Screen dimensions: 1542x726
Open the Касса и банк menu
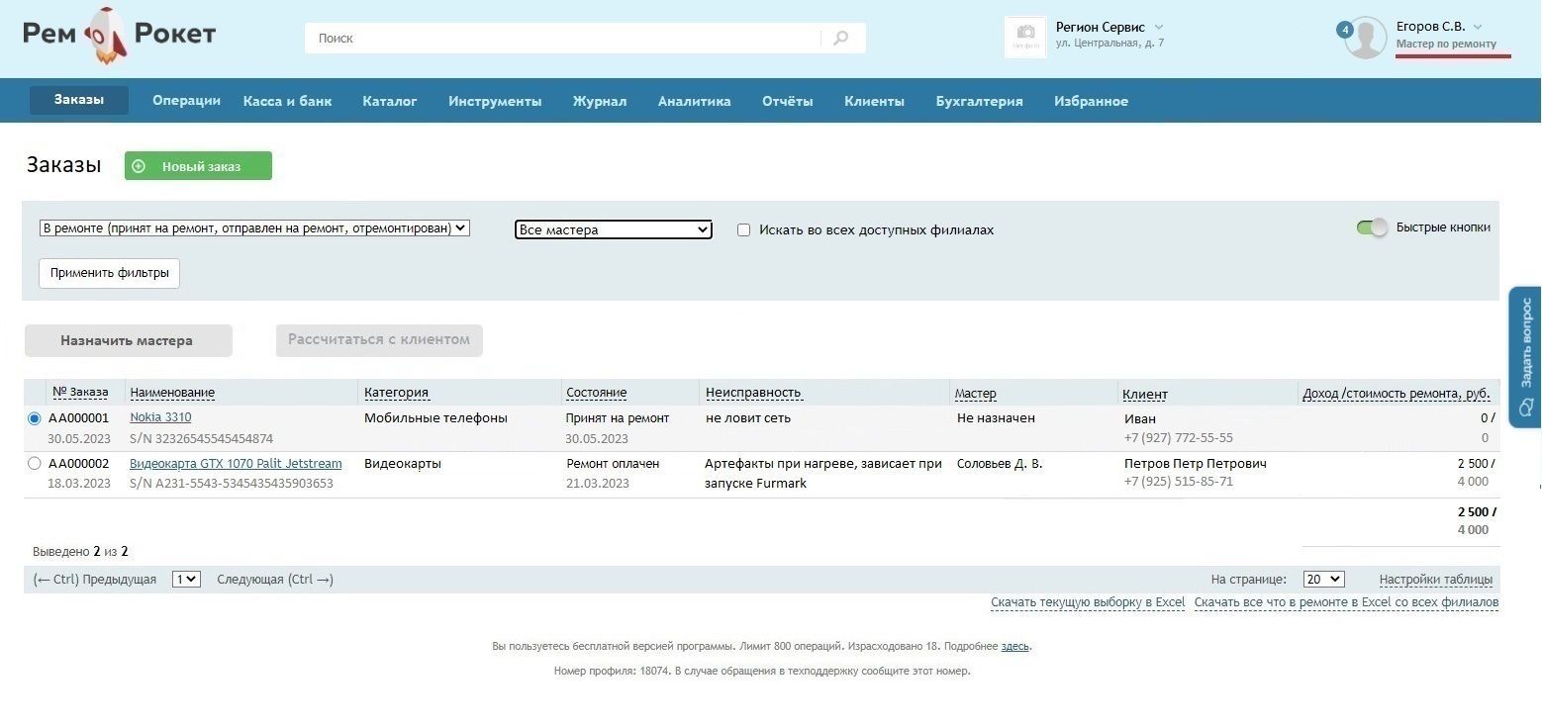(x=288, y=101)
